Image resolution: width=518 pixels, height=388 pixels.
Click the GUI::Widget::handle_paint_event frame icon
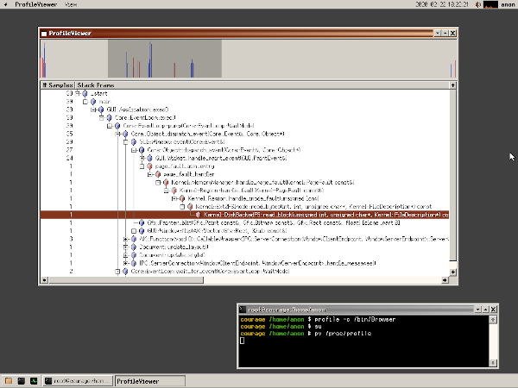click(149, 158)
